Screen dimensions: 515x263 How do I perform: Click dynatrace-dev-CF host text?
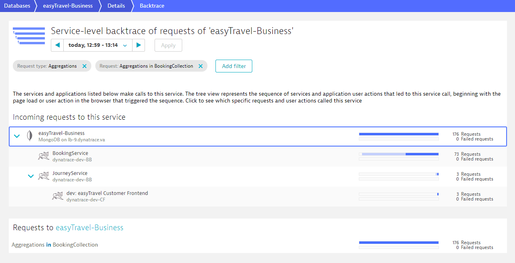pyautogui.click(x=86, y=200)
